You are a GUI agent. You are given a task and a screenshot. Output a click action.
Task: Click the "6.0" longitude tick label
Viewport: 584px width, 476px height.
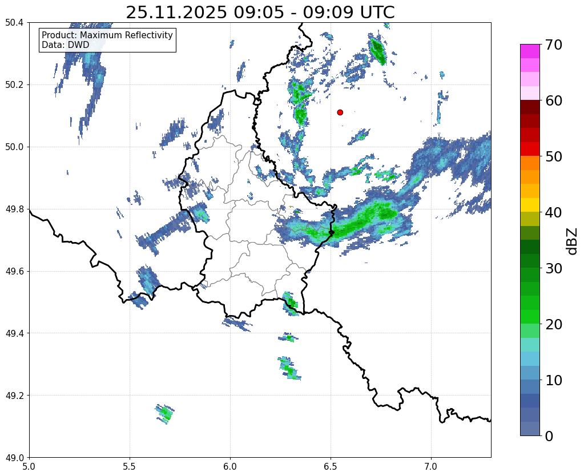(x=230, y=466)
